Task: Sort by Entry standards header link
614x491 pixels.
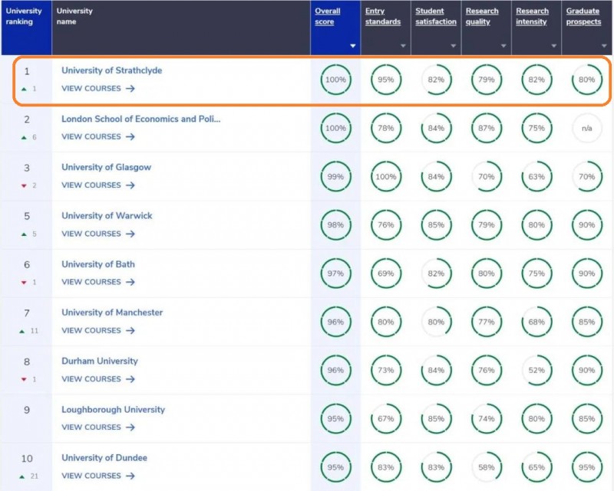Action: pyautogui.click(x=382, y=16)
